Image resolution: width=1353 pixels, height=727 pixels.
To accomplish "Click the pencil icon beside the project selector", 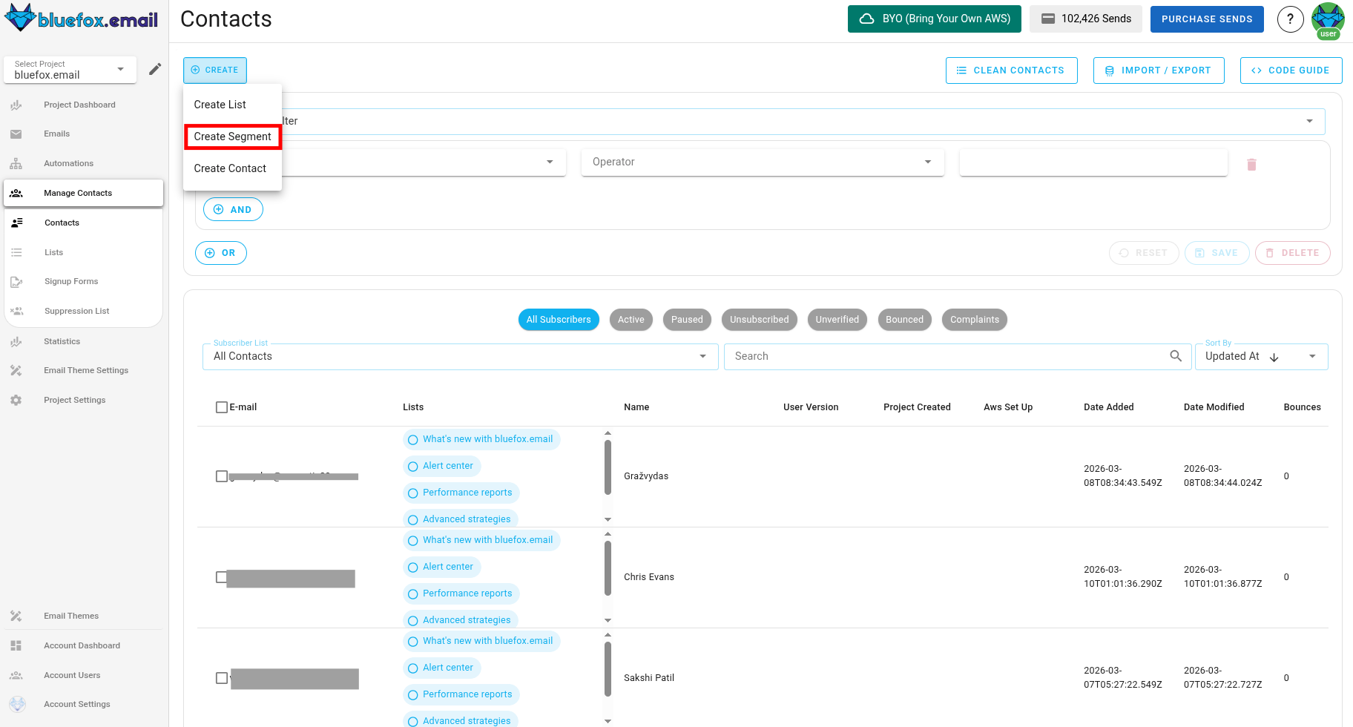I will (155, 68).
